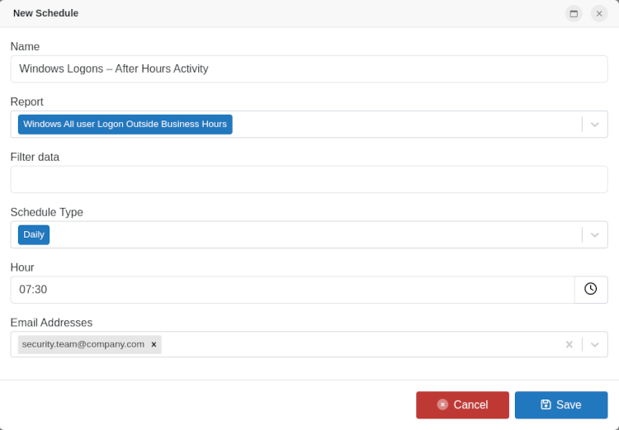Click the Schedule Type label
The height and width of the screenshot is (430, 619).
pos(46,212)
